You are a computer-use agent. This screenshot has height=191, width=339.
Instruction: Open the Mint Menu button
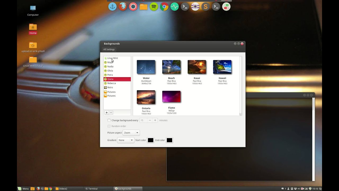click(x=23, y=189)
